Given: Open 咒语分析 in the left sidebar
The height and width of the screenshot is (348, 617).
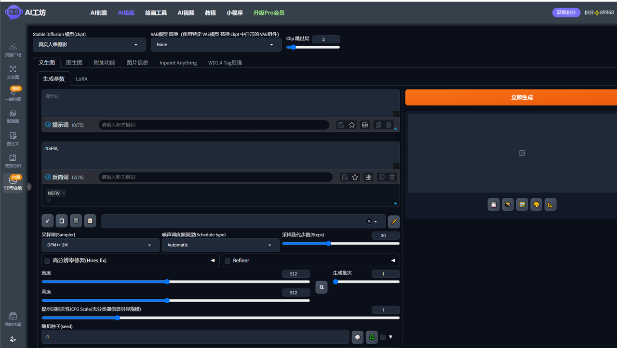Looking at the screenshot, I should pyautogui.click(x=13, y=161).
